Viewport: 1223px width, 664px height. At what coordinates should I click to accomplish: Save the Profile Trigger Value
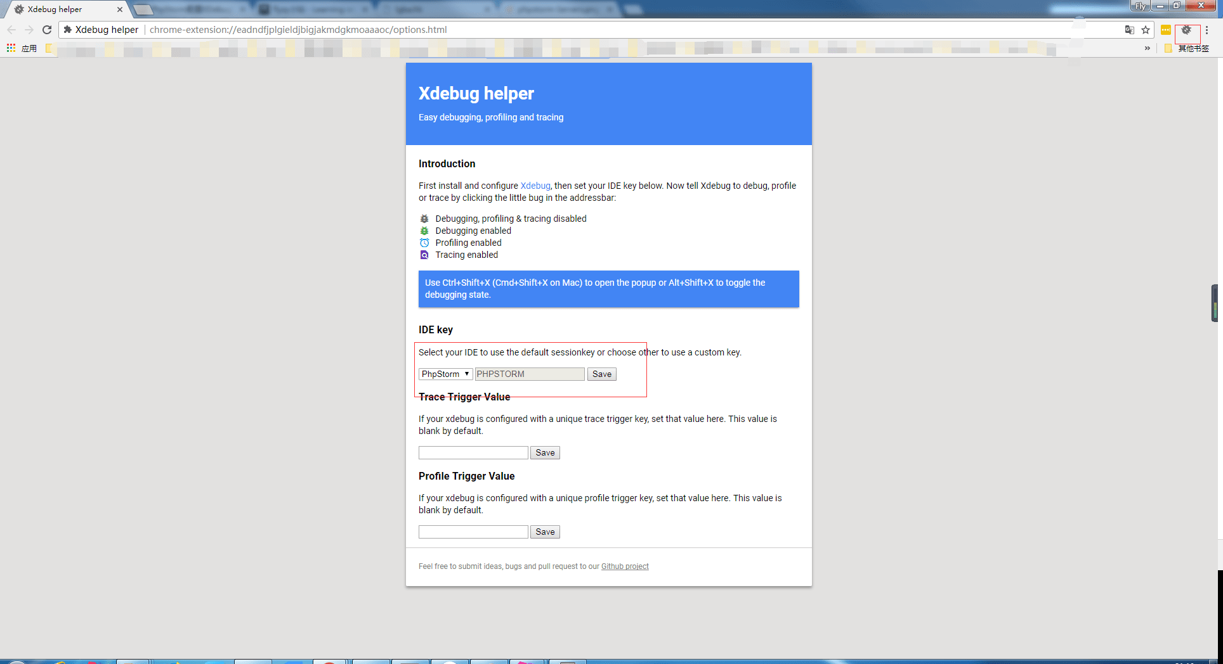(x=545, y=532)
